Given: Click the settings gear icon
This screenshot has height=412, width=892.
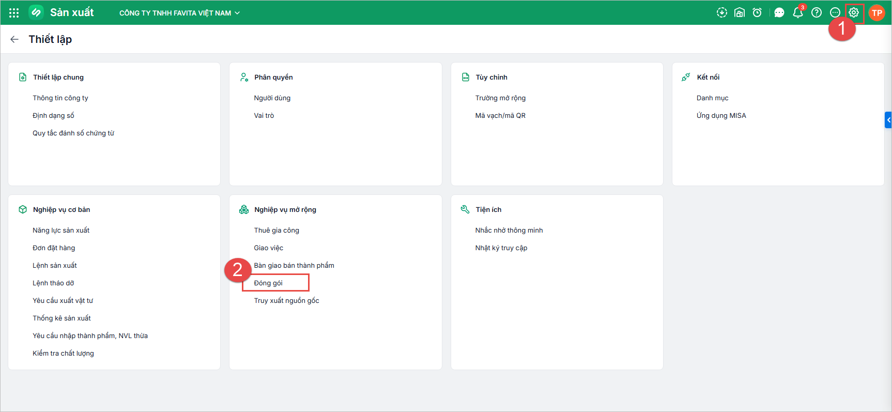Looking at the screenshot, I should [x=854, y=13].
